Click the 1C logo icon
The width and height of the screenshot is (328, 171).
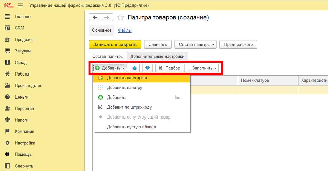8,5
